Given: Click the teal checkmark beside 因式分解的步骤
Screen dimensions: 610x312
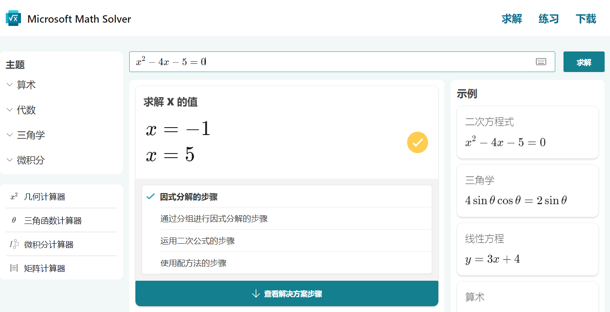Looking at the screenshot, I should tap(150, 197).
